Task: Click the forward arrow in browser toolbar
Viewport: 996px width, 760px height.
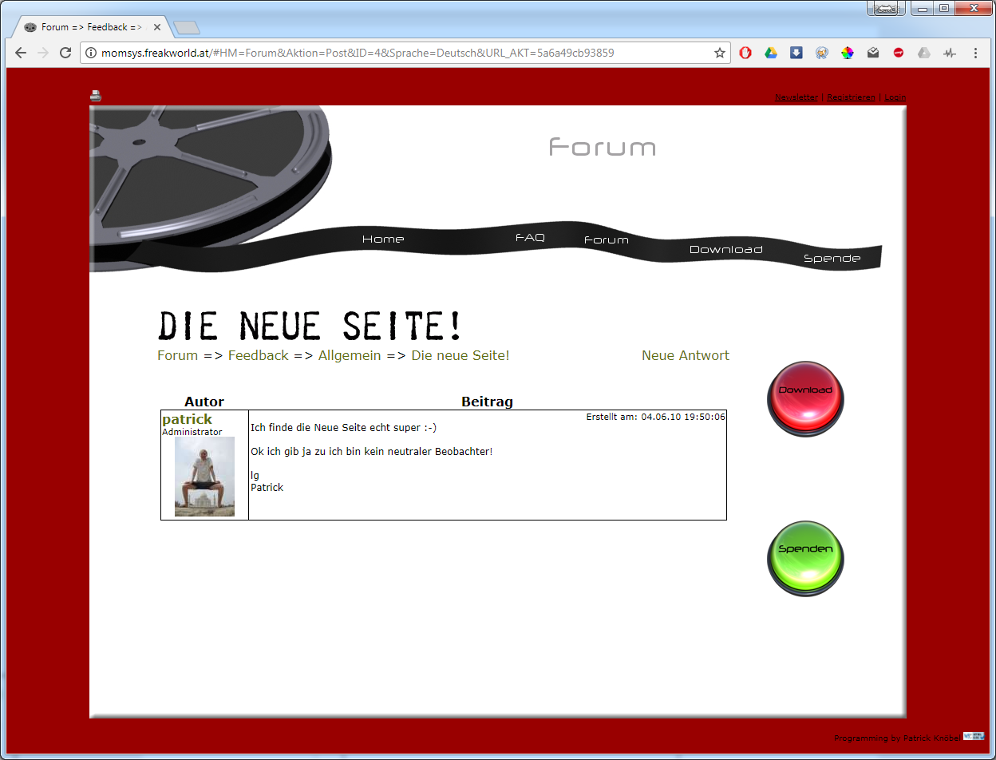Action: pos(43,53)
